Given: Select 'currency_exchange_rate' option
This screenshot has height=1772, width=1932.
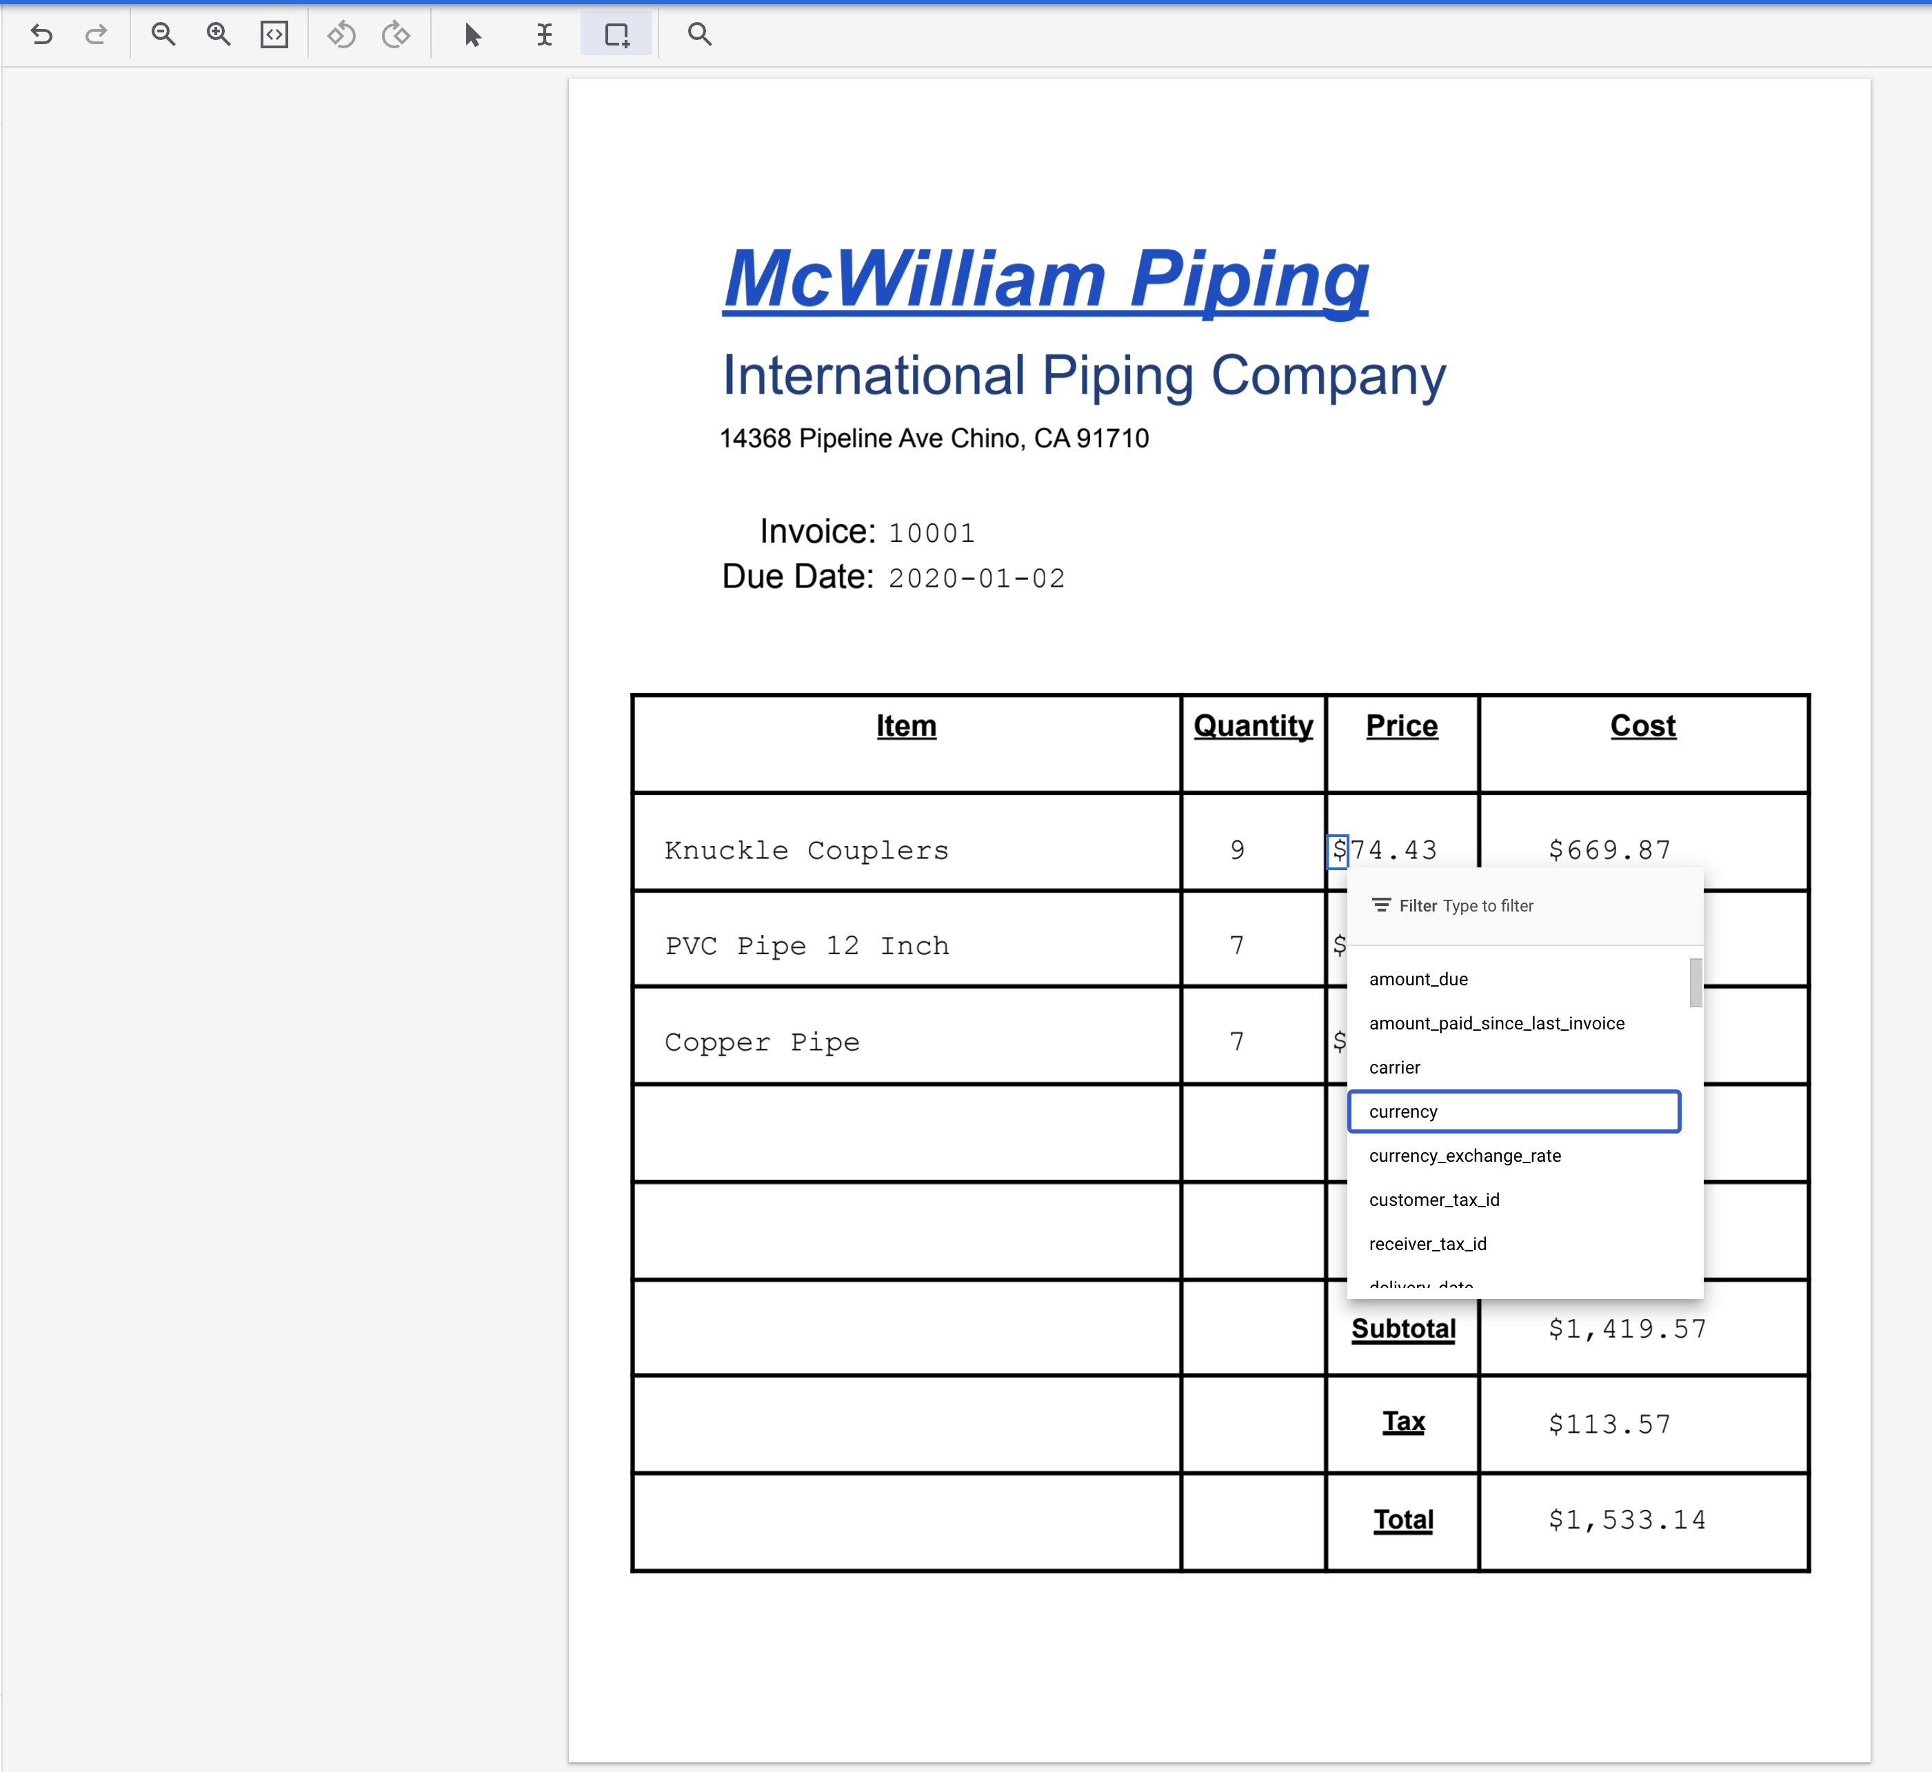Looking at the screenshot, I should click(1464, 1154).
